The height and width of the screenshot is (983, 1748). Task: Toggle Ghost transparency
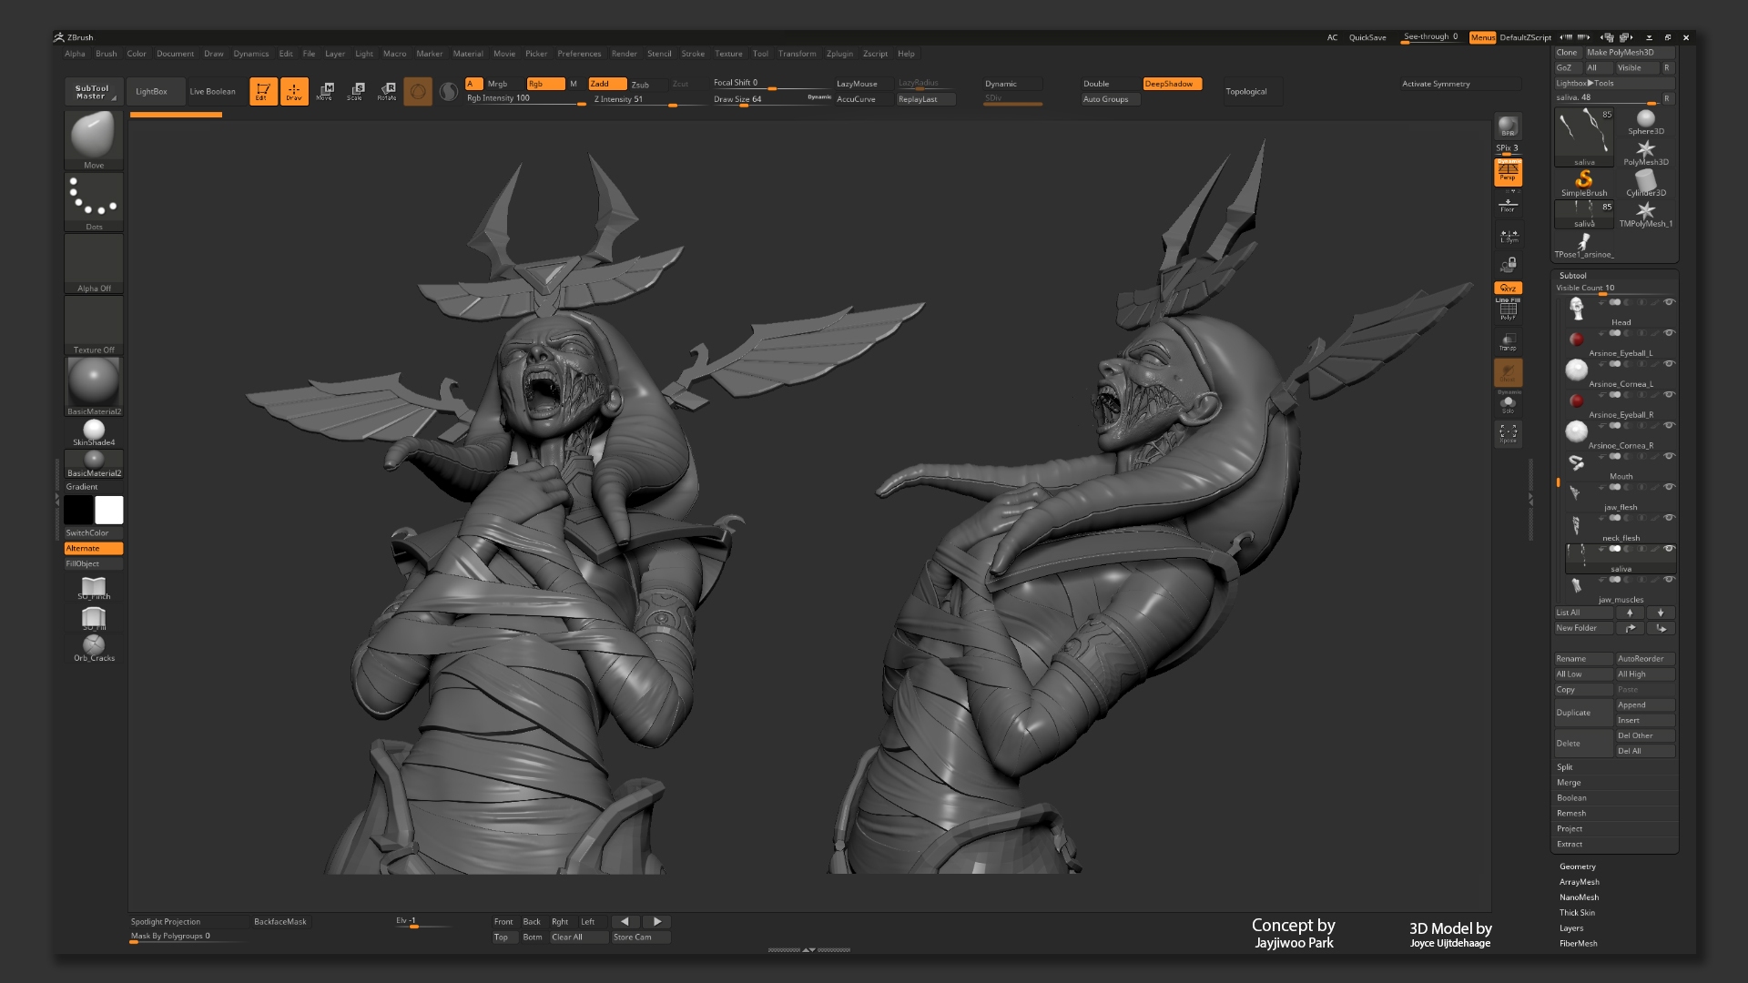pos(1508,371)
